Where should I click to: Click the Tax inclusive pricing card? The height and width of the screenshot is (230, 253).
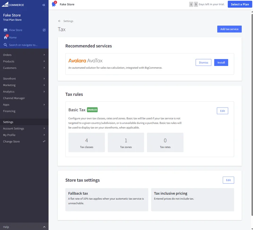(192, 200)
